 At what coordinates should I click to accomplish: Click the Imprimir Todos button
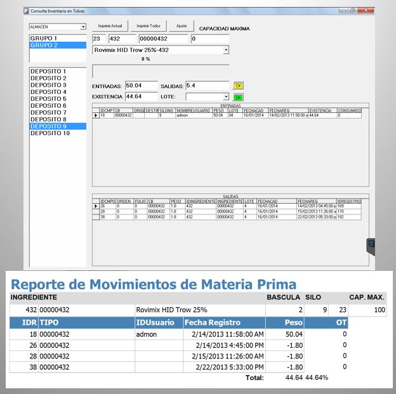(x=148, y=26)
